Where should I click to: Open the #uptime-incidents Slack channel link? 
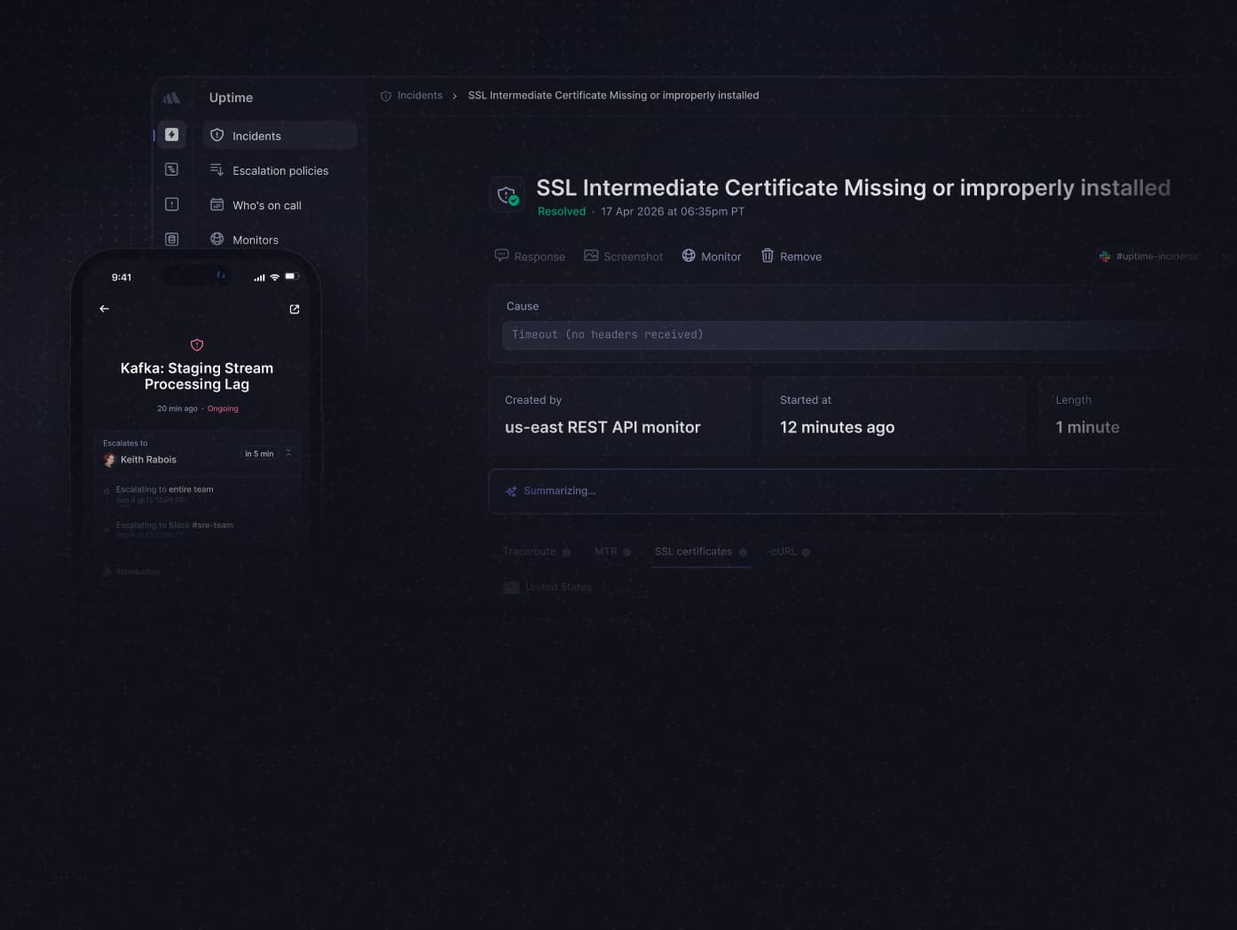point(1154,256)
